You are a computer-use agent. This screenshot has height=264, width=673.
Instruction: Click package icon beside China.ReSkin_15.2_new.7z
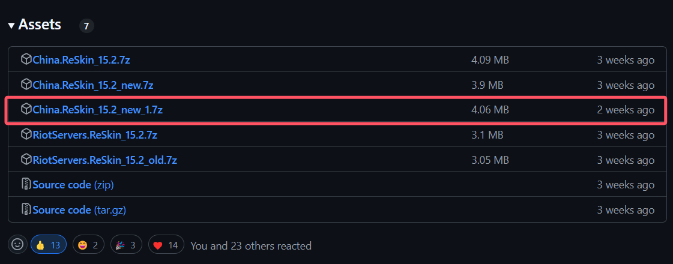(26, 84)
